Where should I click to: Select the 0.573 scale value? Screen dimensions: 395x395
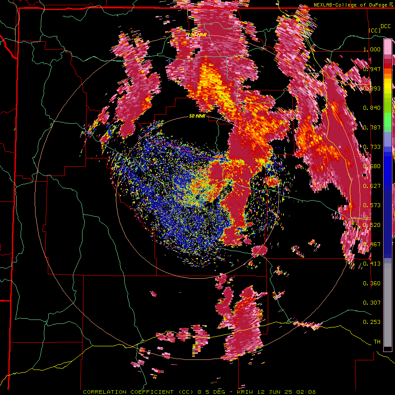[x=372, y=205]
